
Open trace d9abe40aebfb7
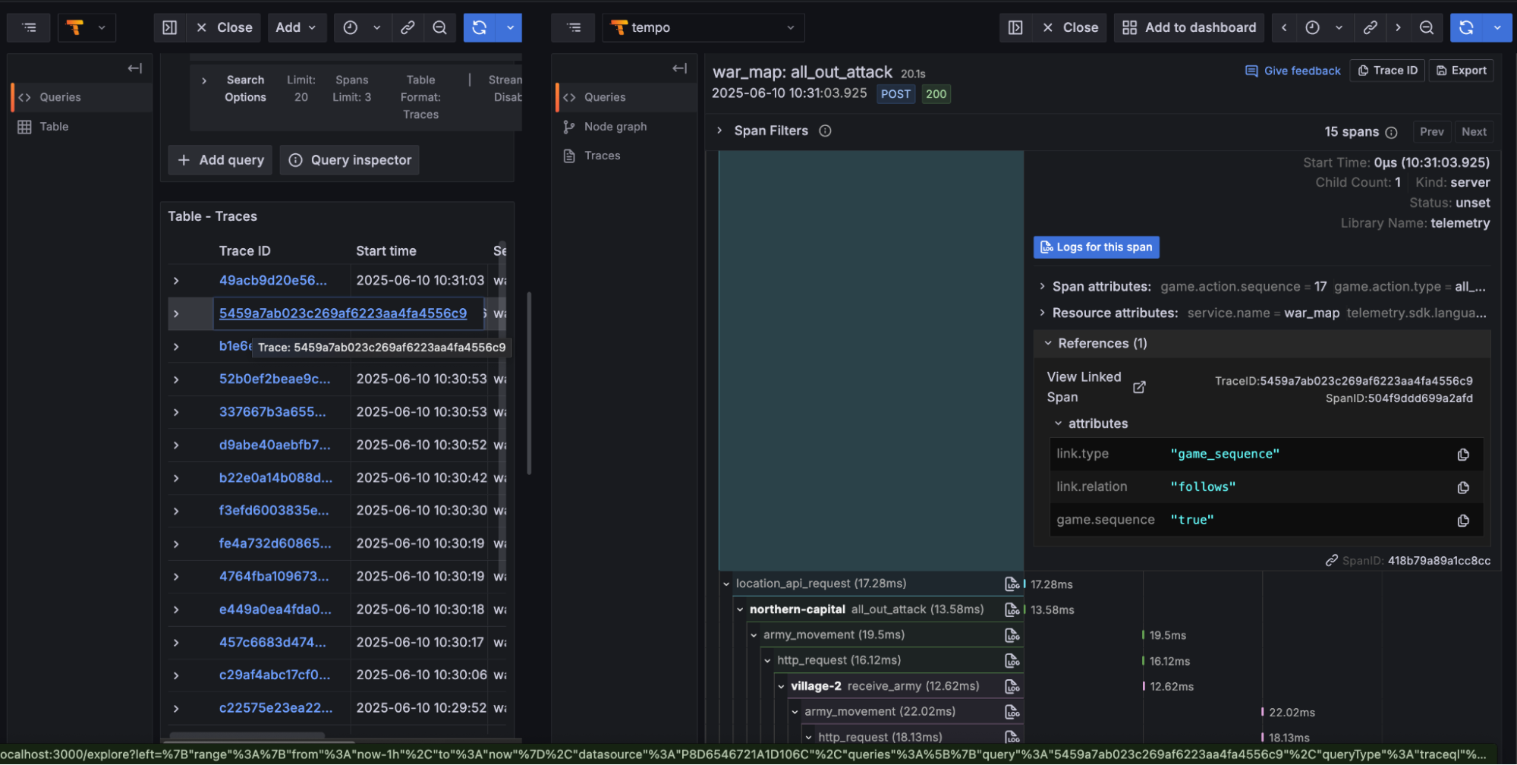275,445
